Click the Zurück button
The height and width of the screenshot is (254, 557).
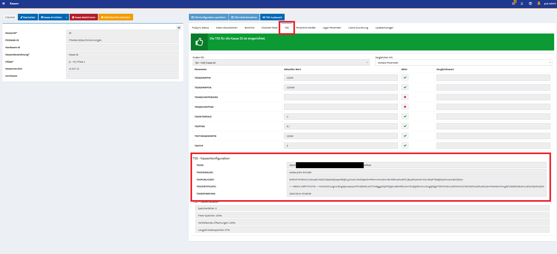click(x=10, y=17)
